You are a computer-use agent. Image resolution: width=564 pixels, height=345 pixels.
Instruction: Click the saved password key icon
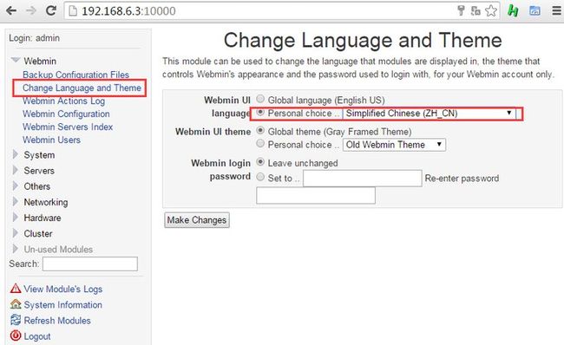(x=461, y=10)
